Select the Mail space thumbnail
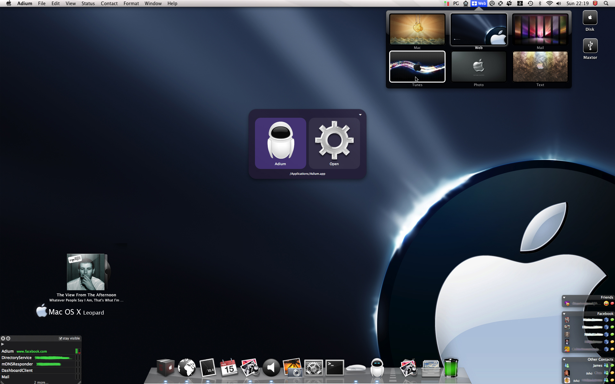 540,29
